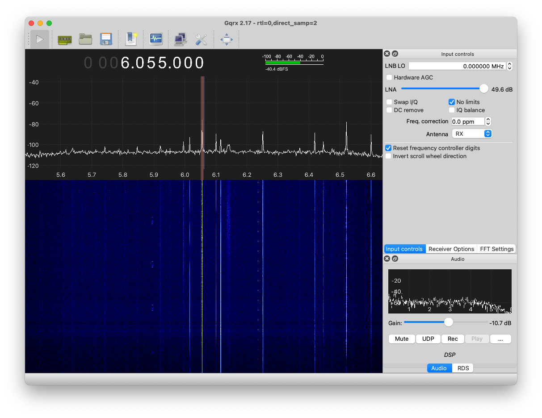Click the LNB LO frequency input field
This screenshot has height=418, width=542.
(457, 66)
